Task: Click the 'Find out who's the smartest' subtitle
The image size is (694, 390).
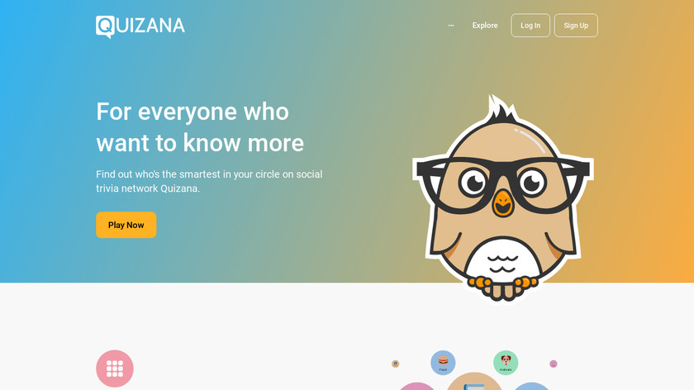Action: 209,181
